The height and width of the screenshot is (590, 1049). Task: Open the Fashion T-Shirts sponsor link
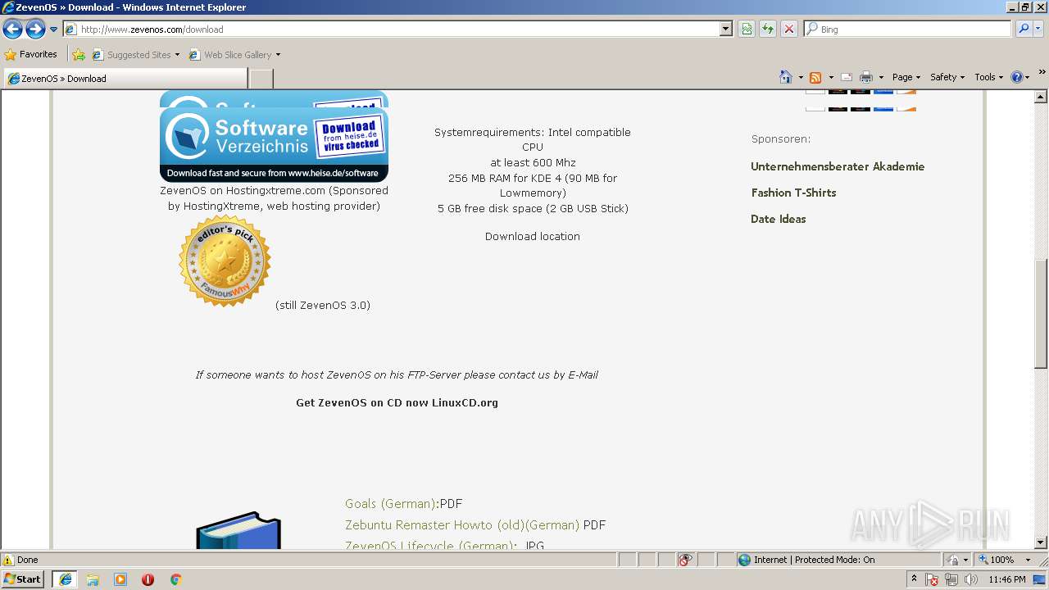793,193
